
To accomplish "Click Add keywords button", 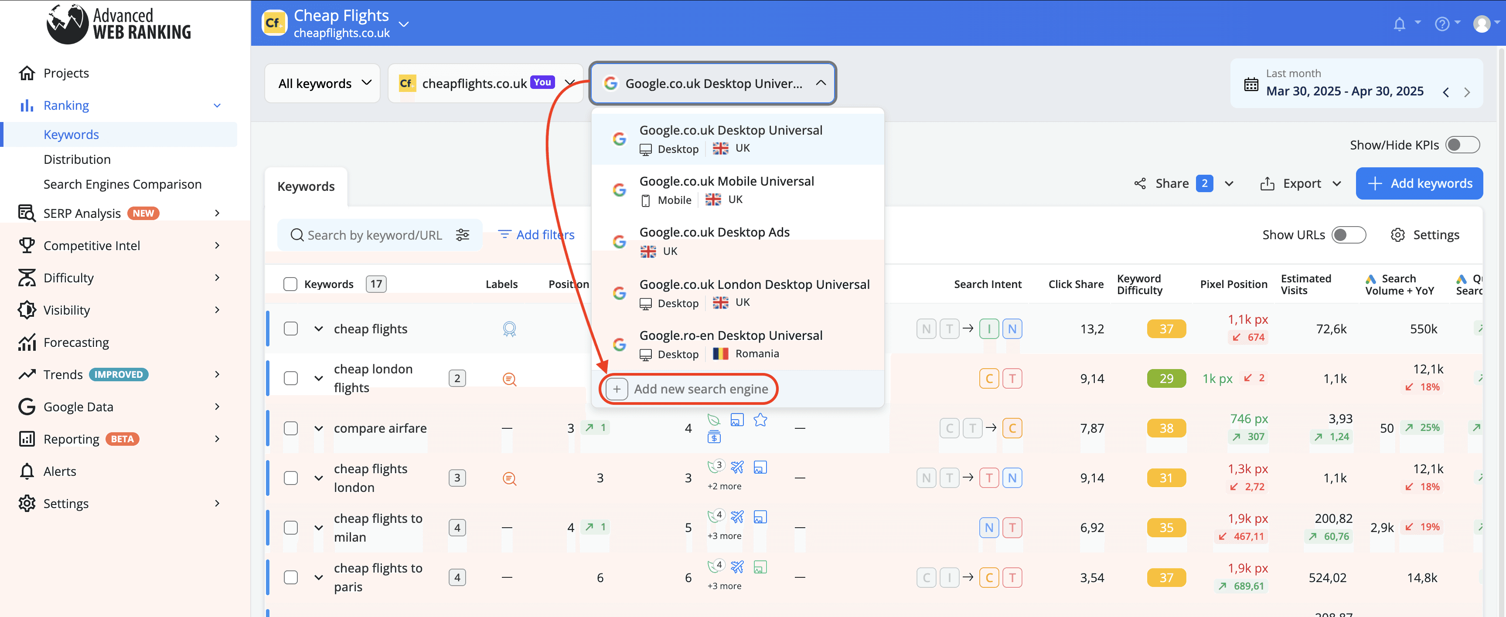I will click(x=1419, y=183).
